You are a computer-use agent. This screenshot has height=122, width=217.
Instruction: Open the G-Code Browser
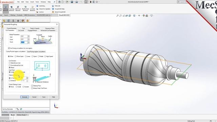[x=33, y=8]
